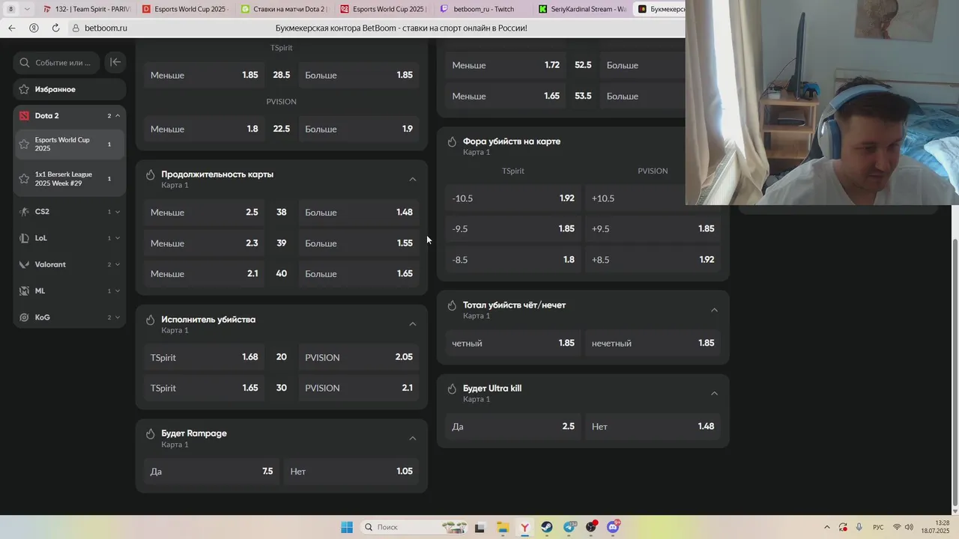The image size is (959, 539).
Task: Collapse the Будет Ultra kill market
Action: click(714, 393)
